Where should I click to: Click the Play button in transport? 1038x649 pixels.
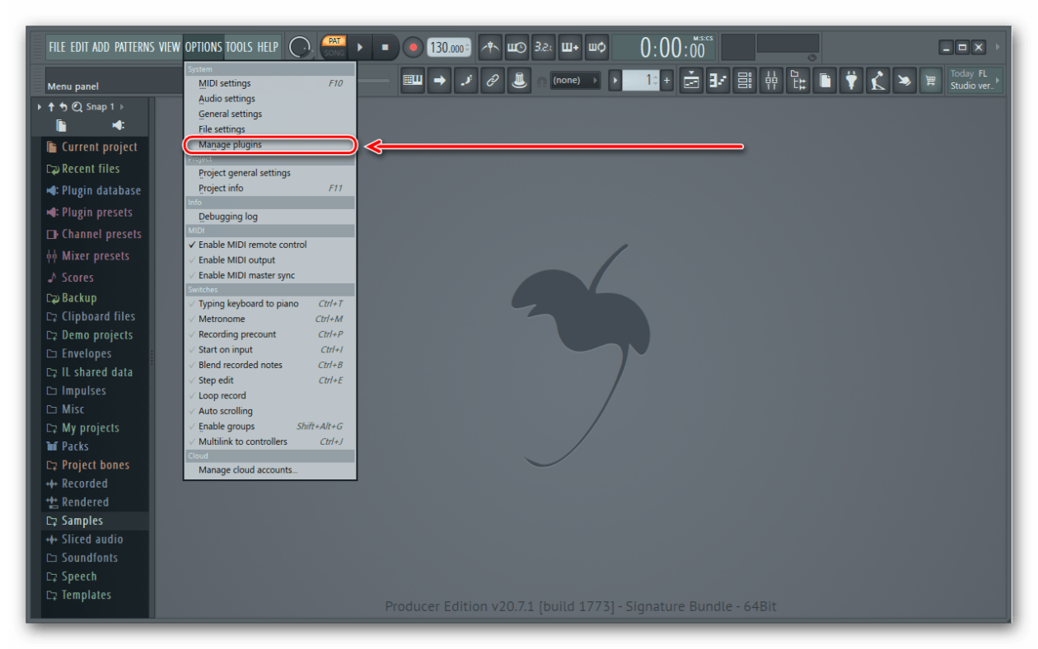click(x=360, y=48)
